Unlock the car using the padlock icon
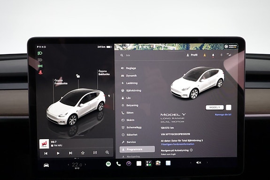Image resolution: width=270 pixels, height=180 pixels. pos(78,76)
